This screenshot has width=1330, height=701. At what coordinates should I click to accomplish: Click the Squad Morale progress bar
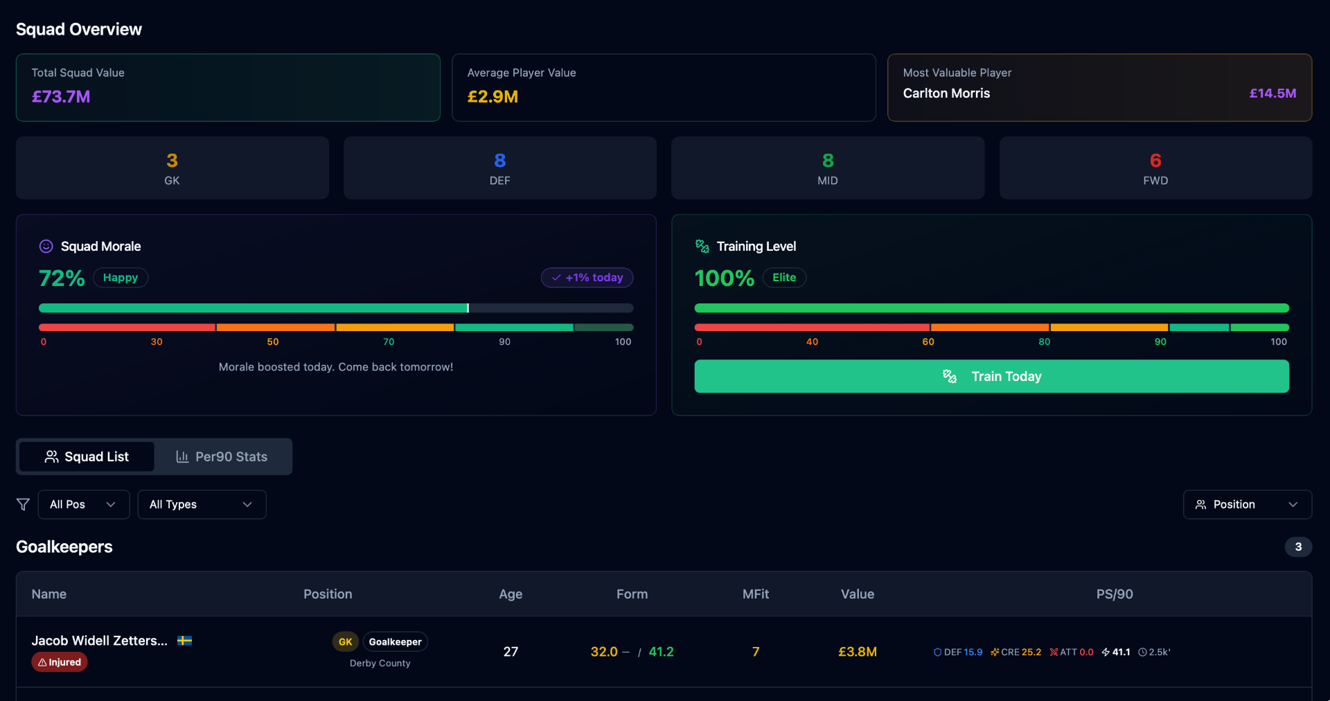tap(336, 308)
